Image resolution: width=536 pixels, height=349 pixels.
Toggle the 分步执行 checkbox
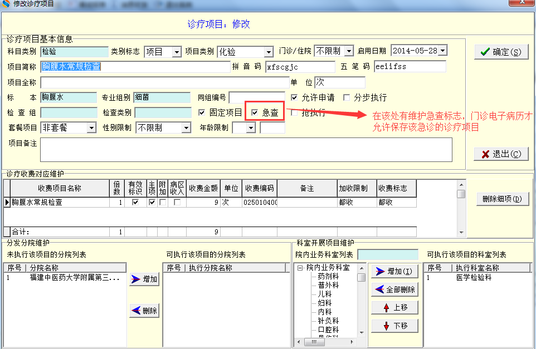[x=346, y=97]
